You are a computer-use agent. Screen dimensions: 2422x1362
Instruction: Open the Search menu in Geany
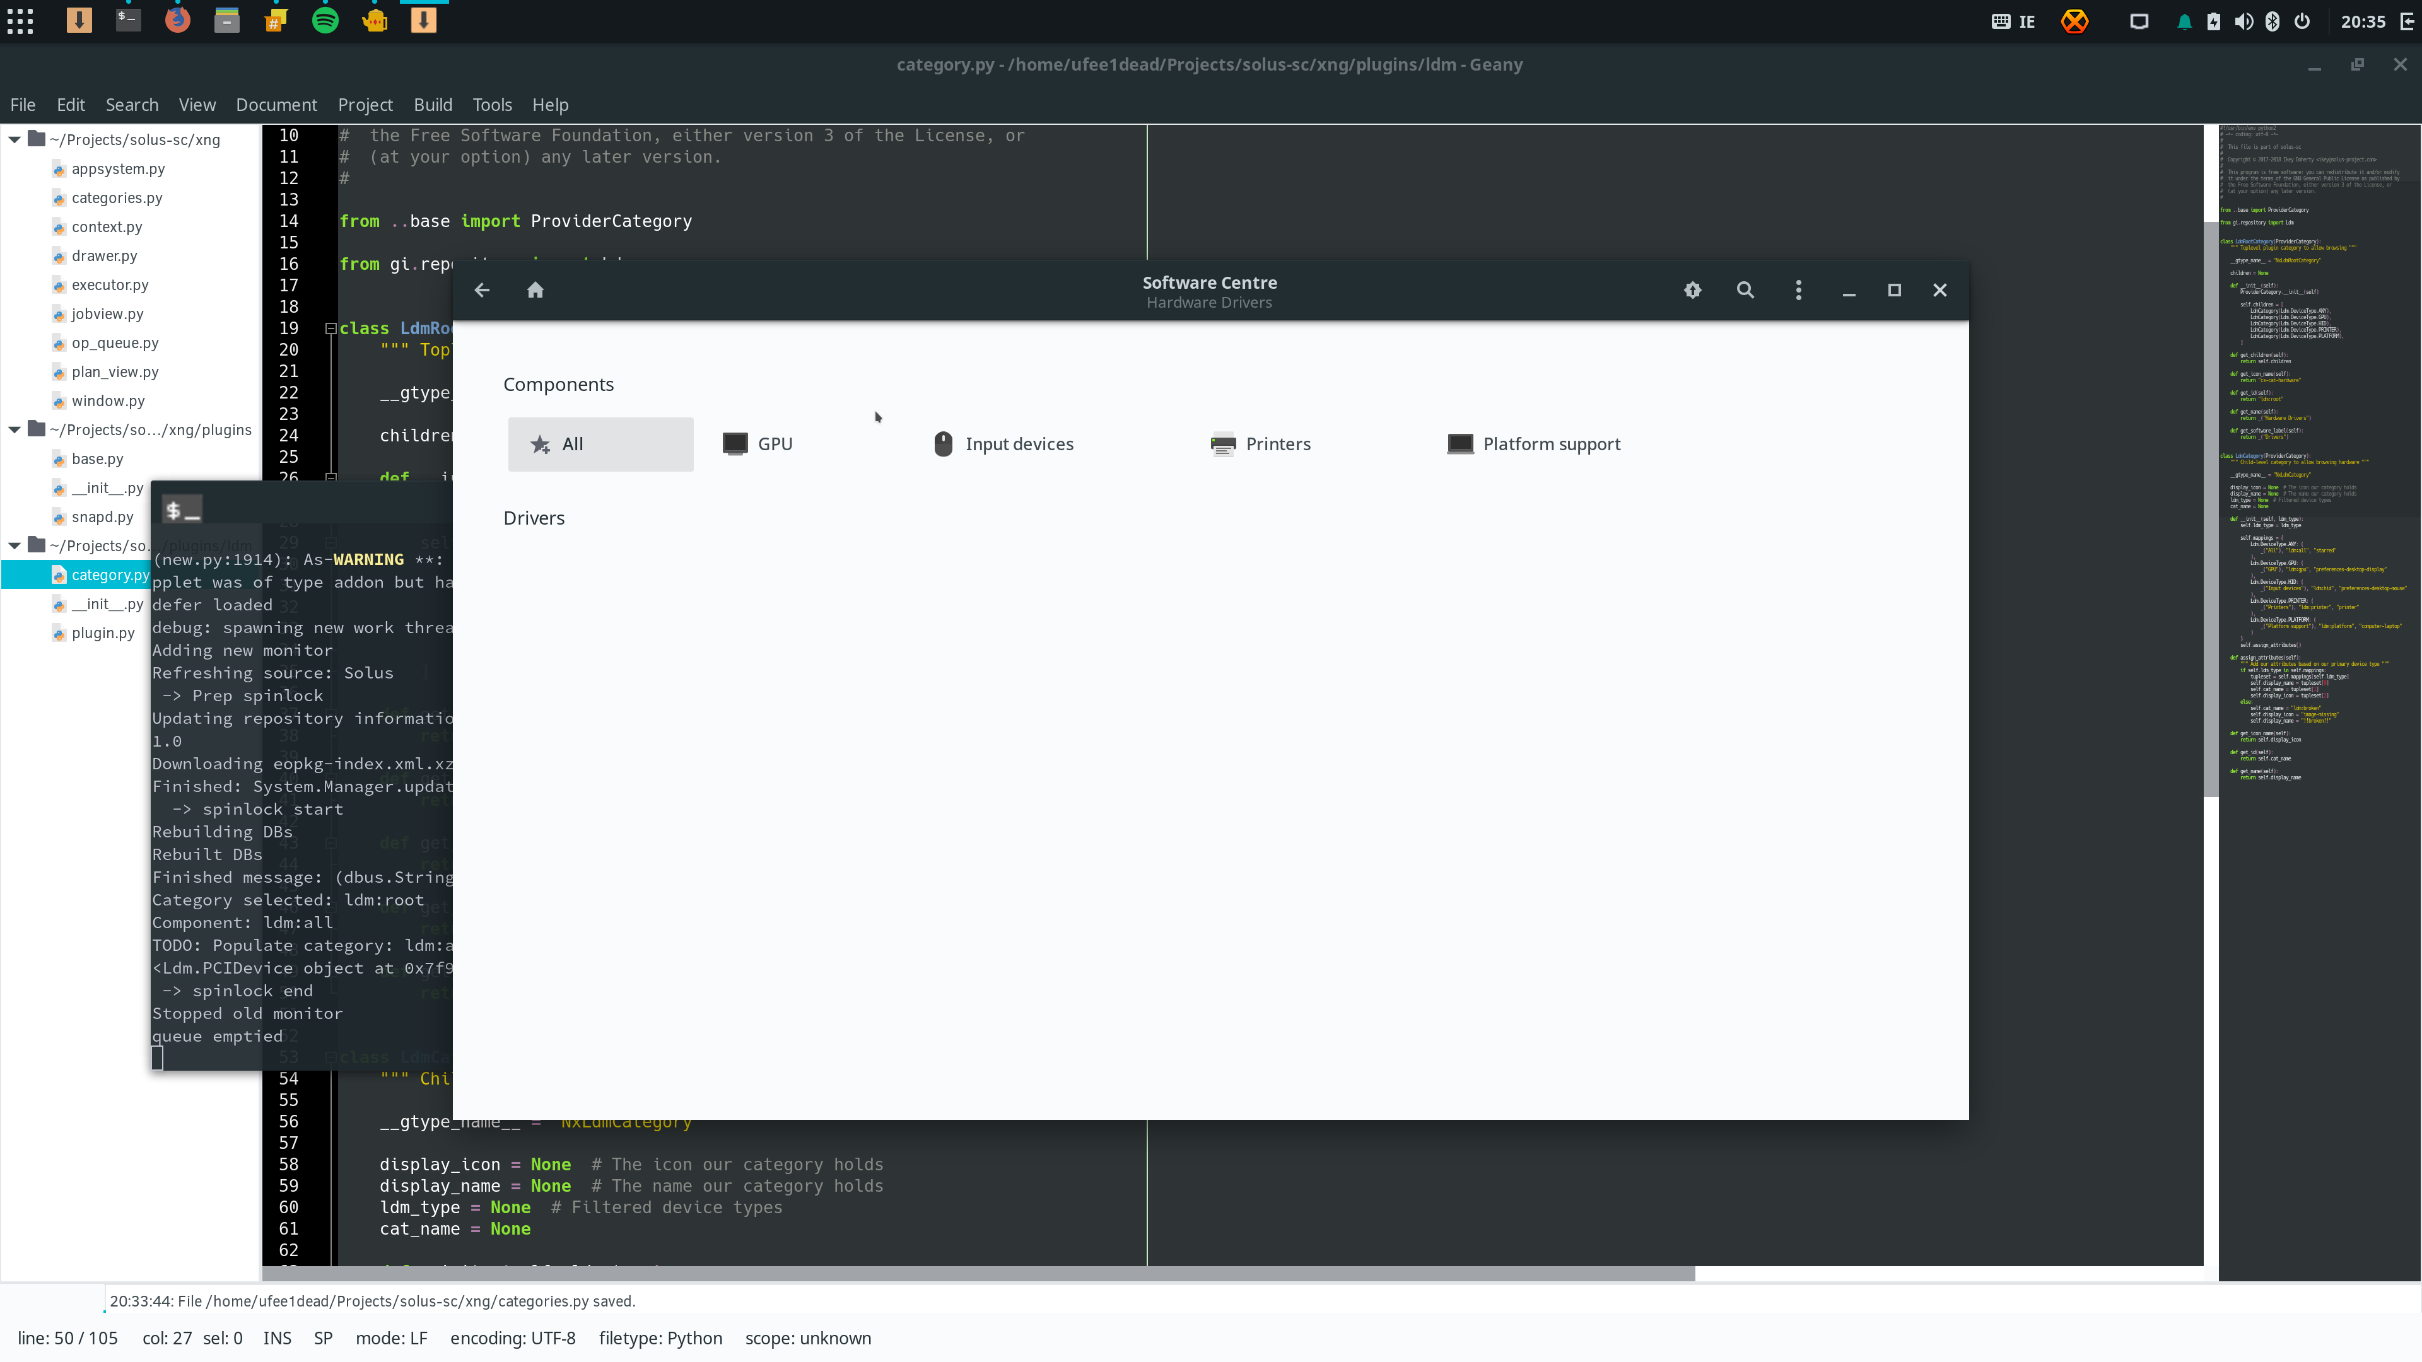tap(132, 104)
